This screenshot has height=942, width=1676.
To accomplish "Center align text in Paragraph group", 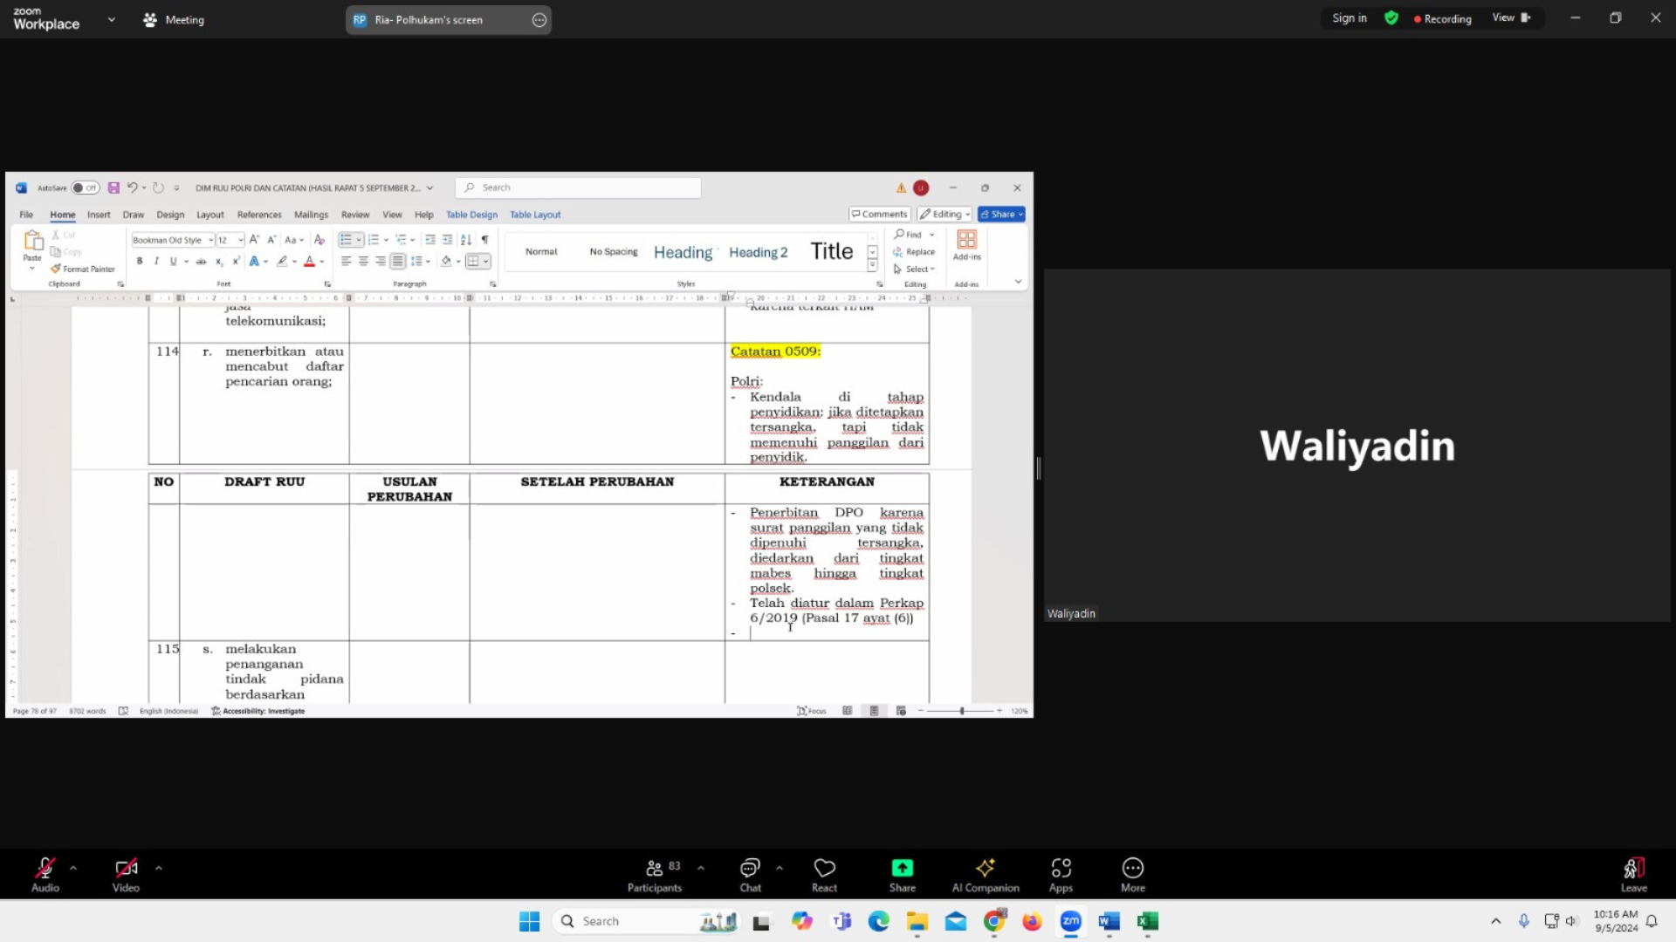I will [x=363, y=261].
